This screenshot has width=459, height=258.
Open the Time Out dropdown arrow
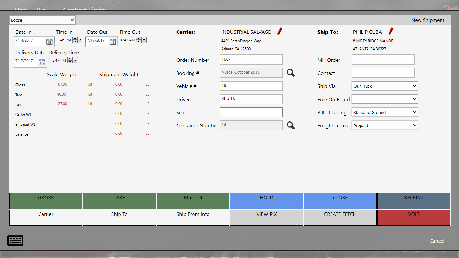(144, 40)
